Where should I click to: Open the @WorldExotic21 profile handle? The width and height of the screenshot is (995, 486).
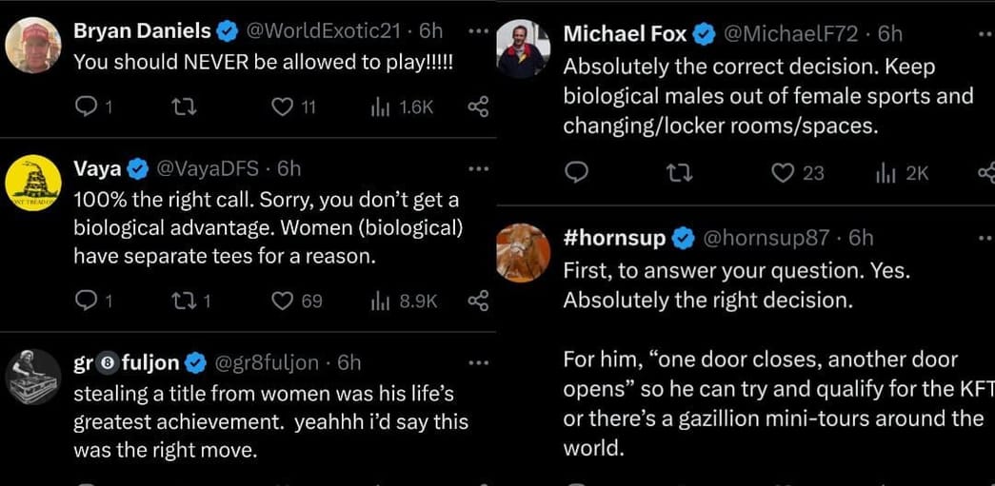323,30
